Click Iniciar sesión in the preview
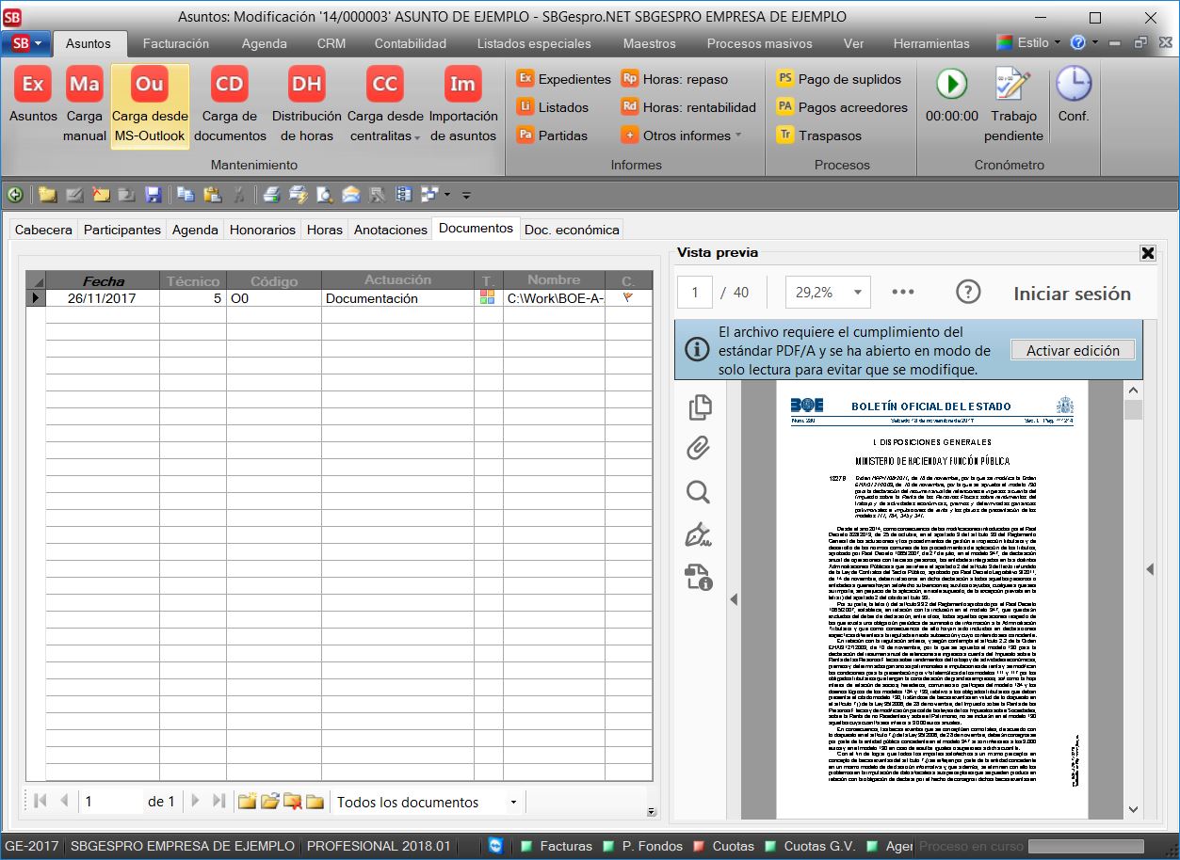This screenshot has width=1180, height=860. 1072,294
